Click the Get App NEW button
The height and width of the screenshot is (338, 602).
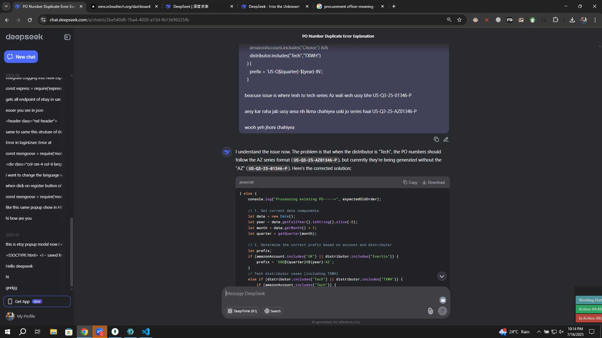click(x=37, y=301)
